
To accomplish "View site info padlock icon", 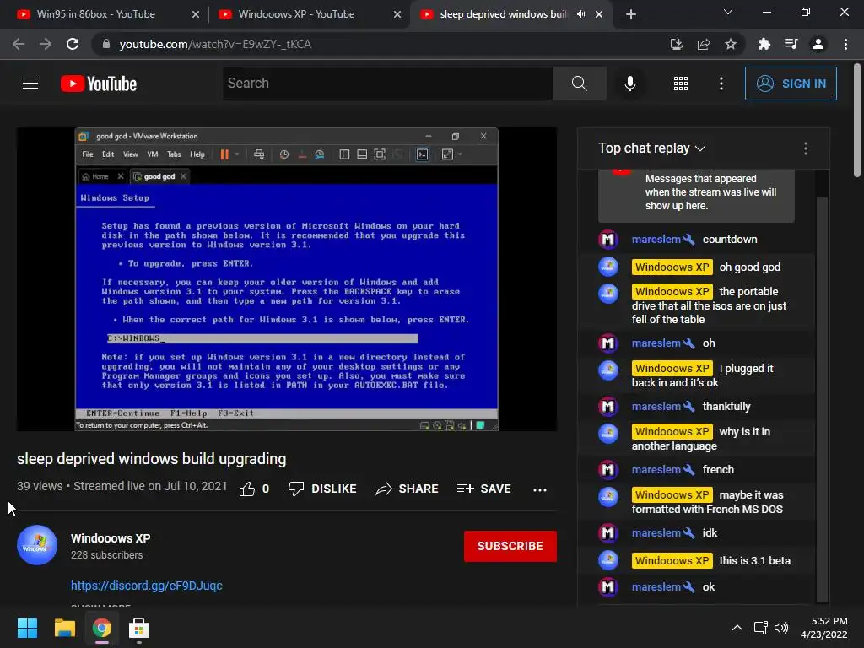I will pyautogui.click(x=106, y=44).
